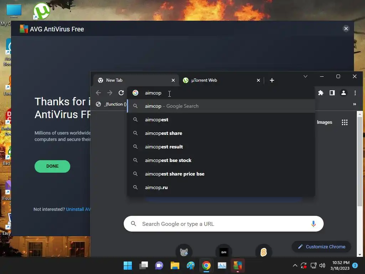Expand Chrome tab search chevron
This screenshot has width=365, height=274.
[x=305, y=76]
